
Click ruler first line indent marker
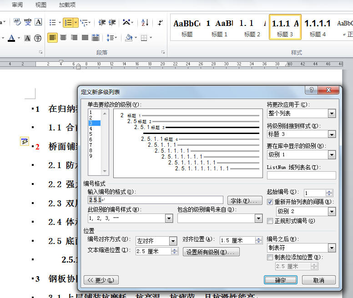[61, 62]
